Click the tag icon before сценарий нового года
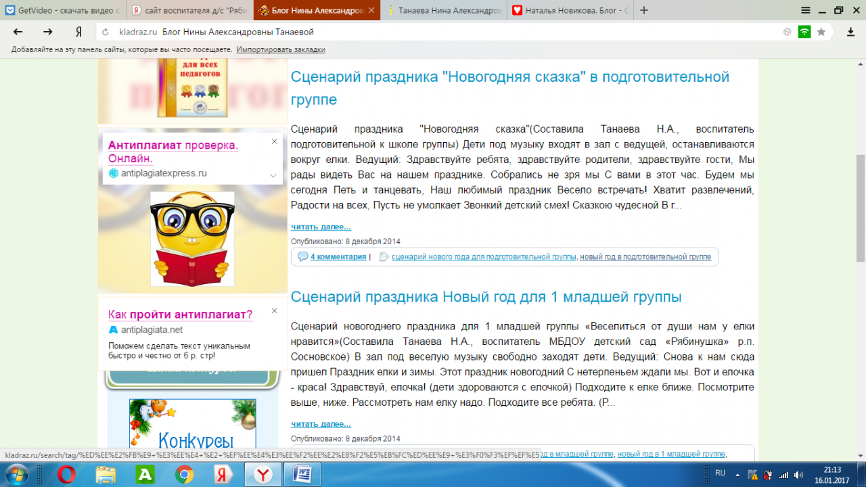The width and height of the screenshot is (866, 487). click(x=384, y=257)
